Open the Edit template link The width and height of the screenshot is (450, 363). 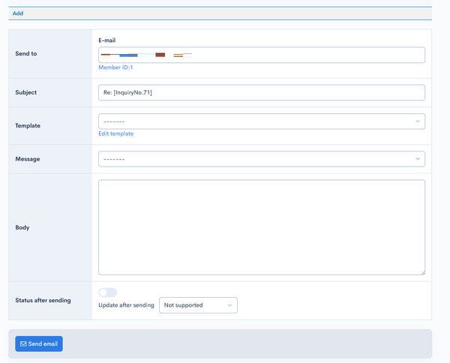click(x=116, y=133)
